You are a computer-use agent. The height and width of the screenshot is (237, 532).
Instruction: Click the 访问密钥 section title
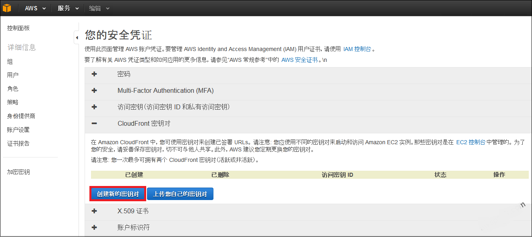pos(174,107)
